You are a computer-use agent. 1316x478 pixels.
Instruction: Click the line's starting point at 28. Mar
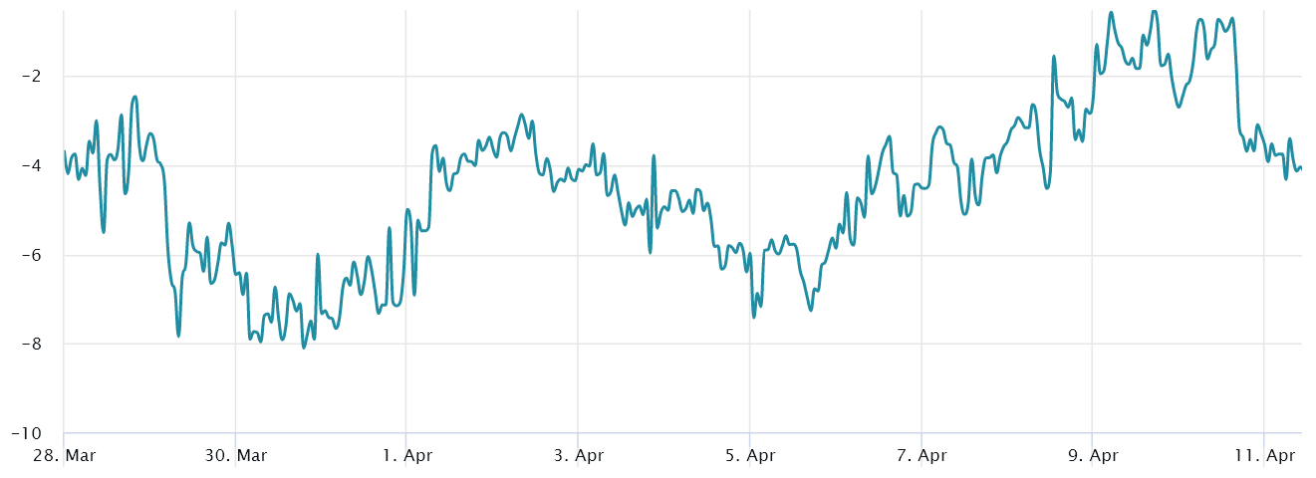64,151
